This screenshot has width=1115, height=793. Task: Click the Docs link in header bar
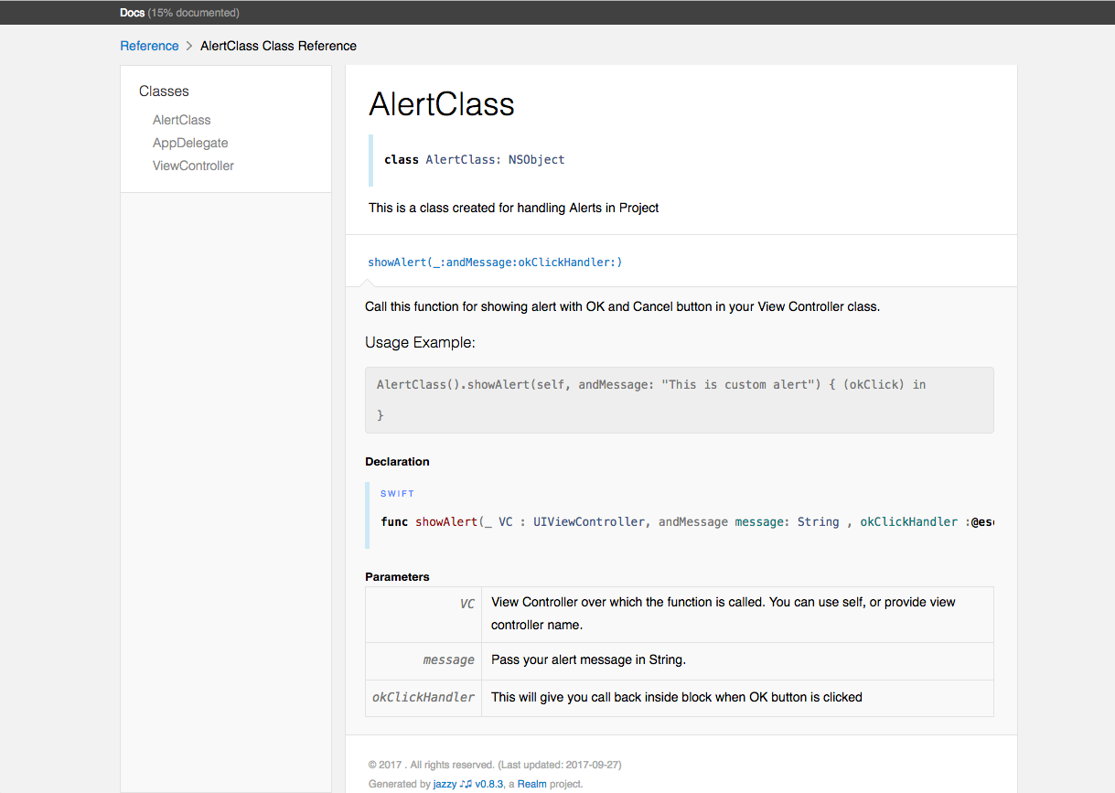click(x=132, y=13)
